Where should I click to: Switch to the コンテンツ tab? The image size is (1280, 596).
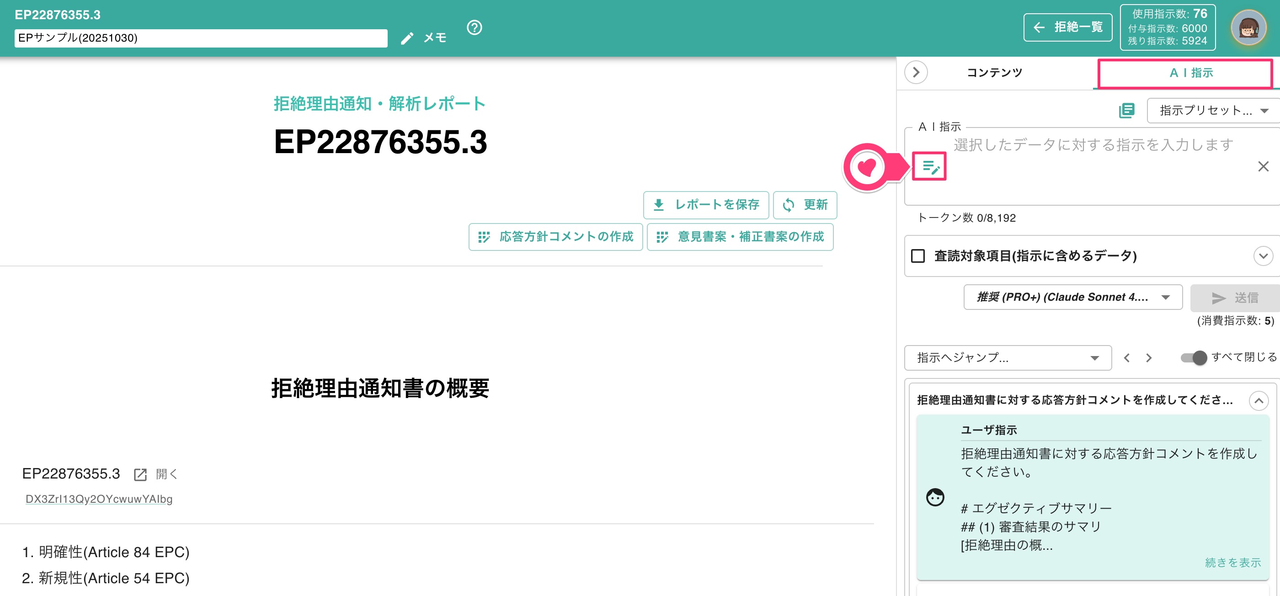pyautogui.click(x=994, y=73)
